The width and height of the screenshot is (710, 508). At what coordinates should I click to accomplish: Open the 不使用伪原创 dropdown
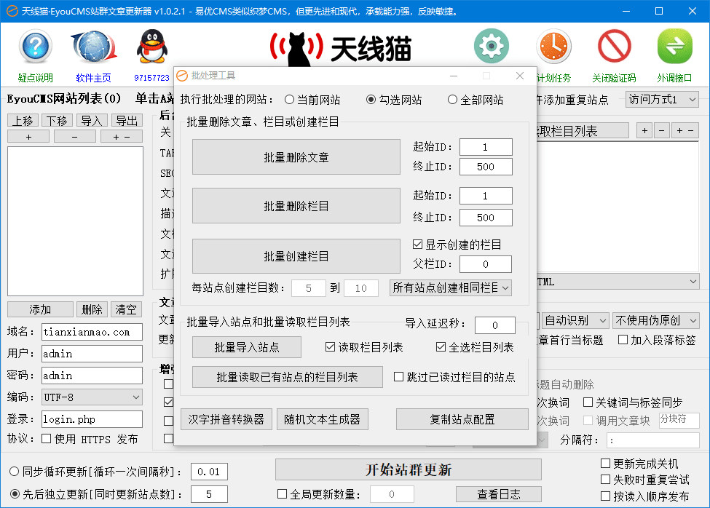(x=656, y=321)
